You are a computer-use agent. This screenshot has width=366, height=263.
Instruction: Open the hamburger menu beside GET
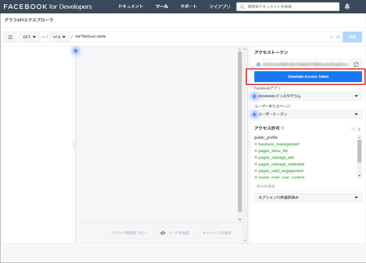(x=10, y=37)
